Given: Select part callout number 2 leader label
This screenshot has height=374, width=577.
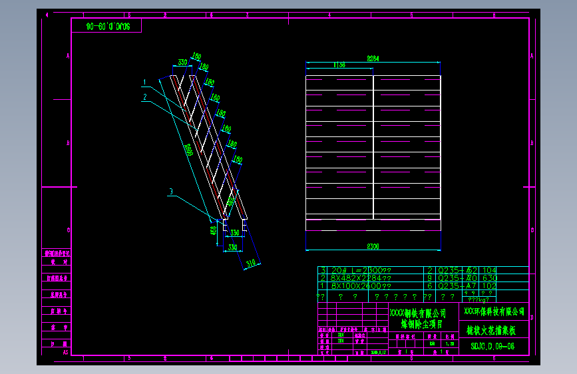Looking at the screenshot, I should (144, 97).
